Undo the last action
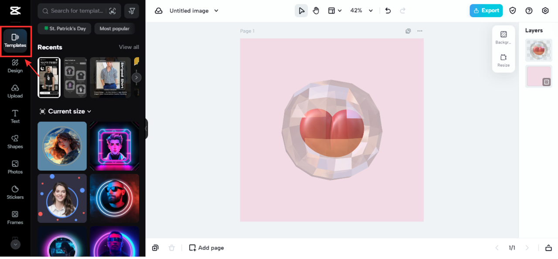 (388, 11)
